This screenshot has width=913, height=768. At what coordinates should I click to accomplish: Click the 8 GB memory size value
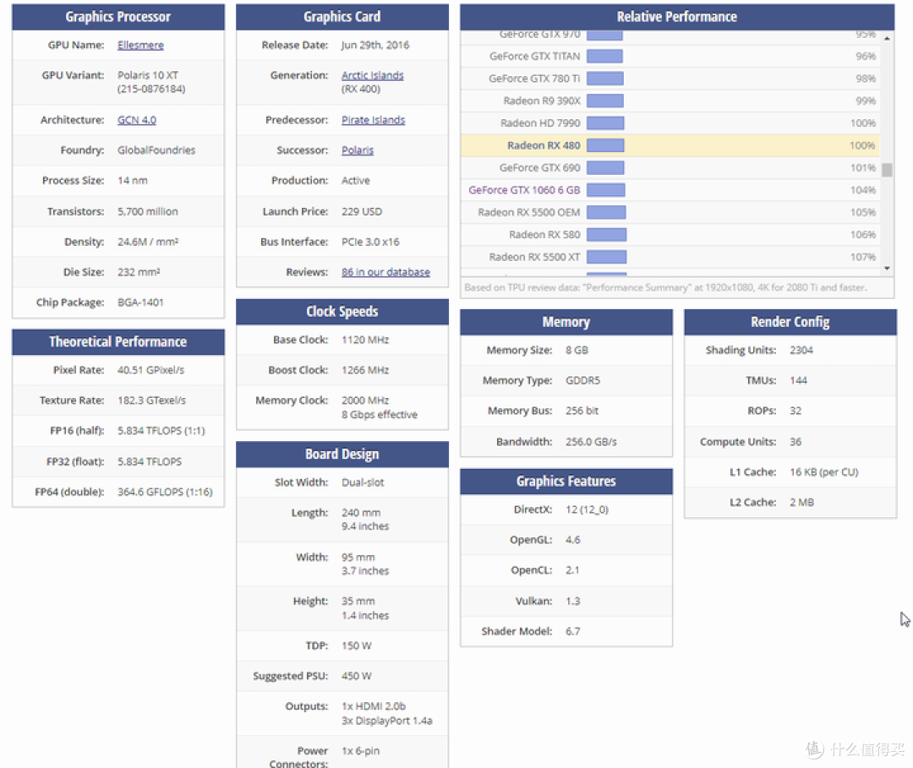[577, 350]
